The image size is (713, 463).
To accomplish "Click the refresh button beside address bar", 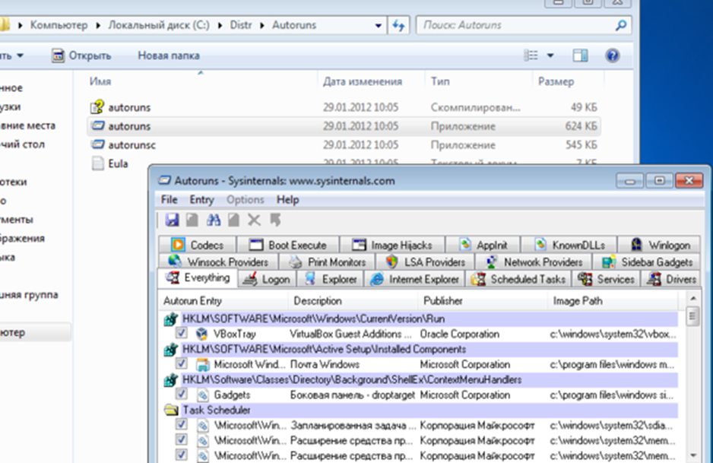I will point(399,26).
